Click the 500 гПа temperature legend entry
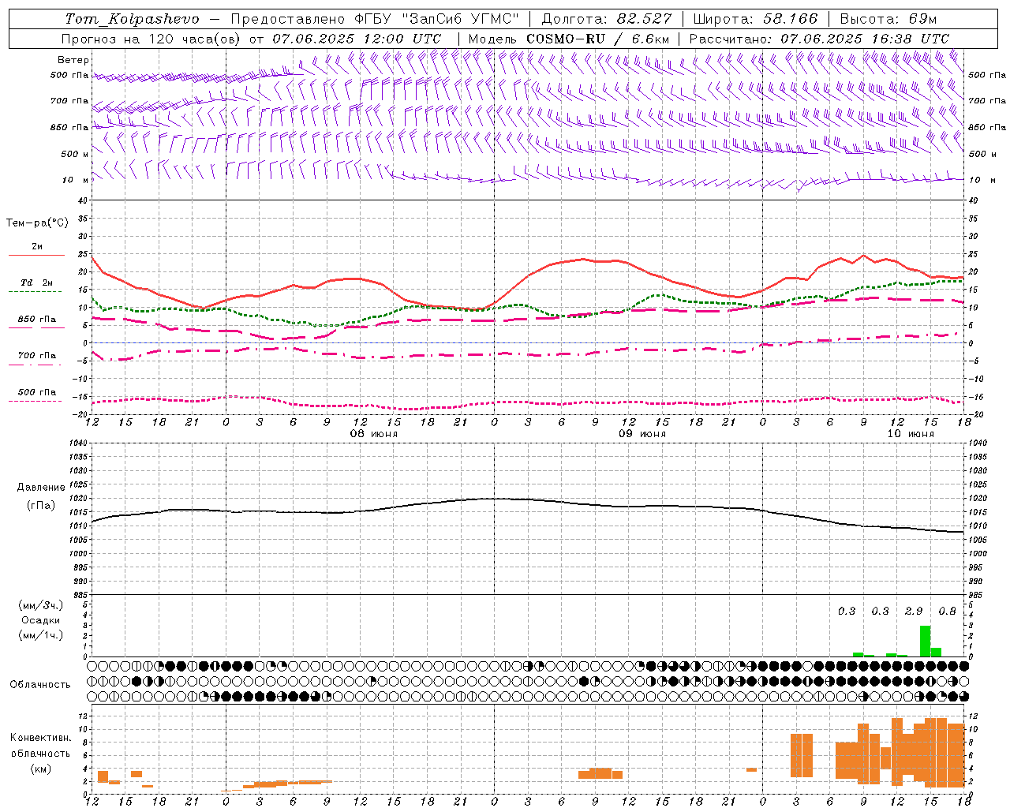This screenshot has width=1010, height=808. [37, 392]
